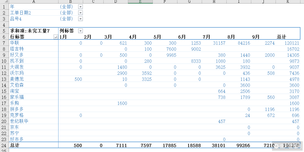Open the 行标签 sort dropdown
The image size is (304, 152).
[56, 37]
